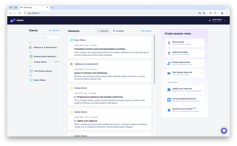Click the Upheal logo icon
Image resolution: width=237 pixels, height=146 pixels.
click(x=13, y=20)
